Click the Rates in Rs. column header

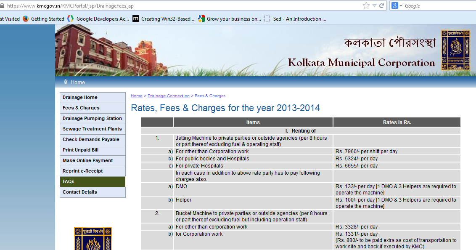(x=397, y=122)
